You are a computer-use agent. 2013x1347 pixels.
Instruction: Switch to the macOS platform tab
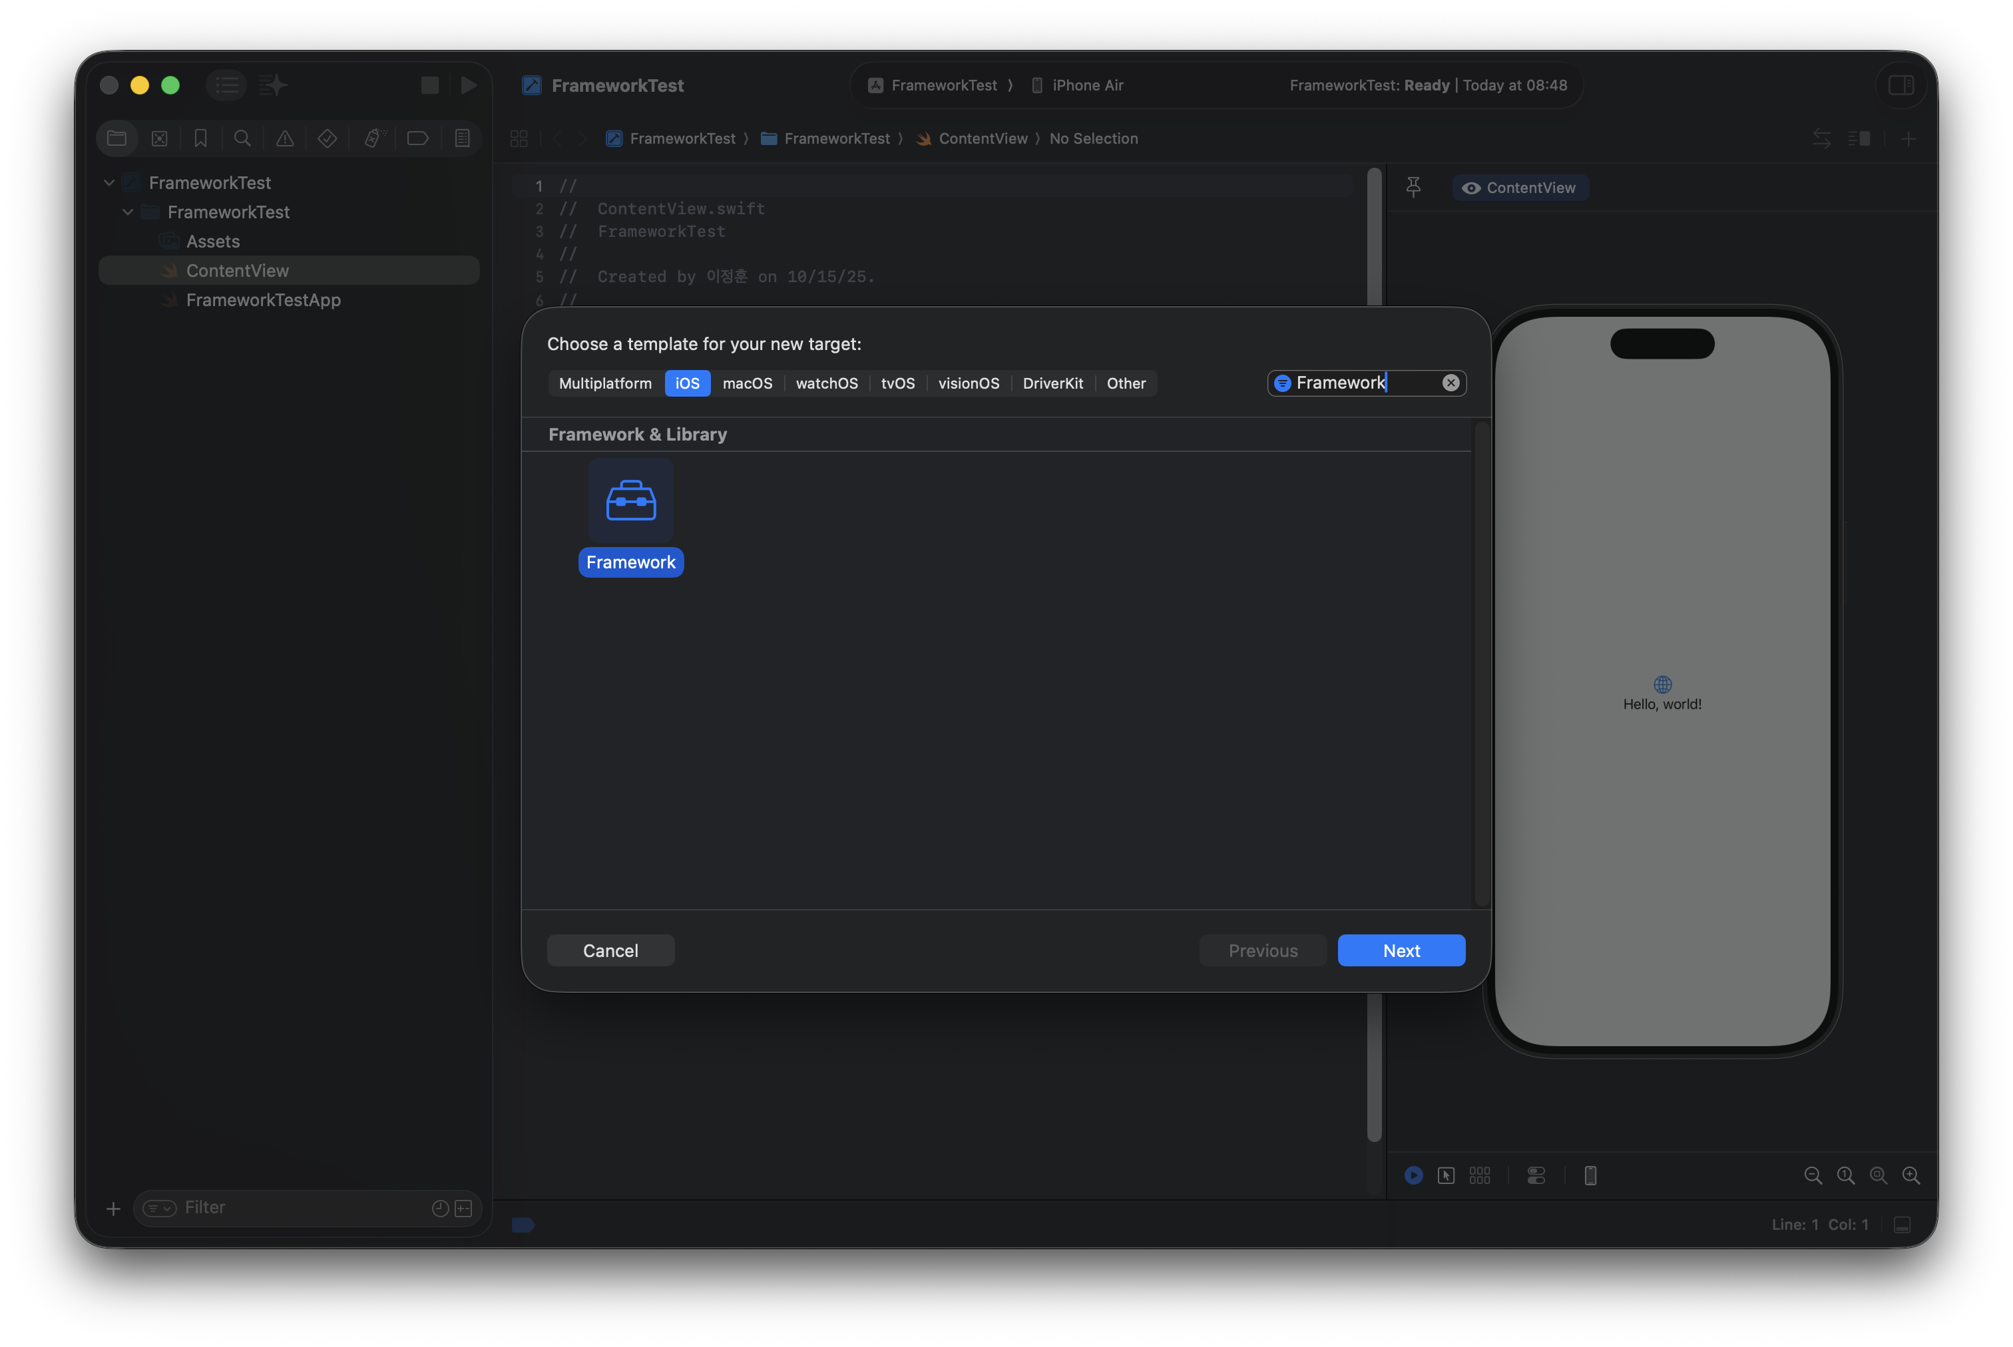[x=747, y=383]
